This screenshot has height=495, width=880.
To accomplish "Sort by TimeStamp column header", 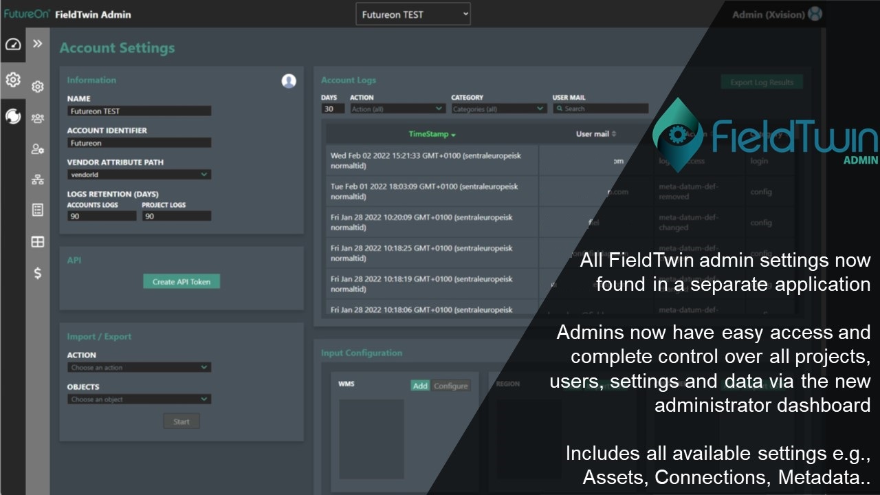I will 432,134.
